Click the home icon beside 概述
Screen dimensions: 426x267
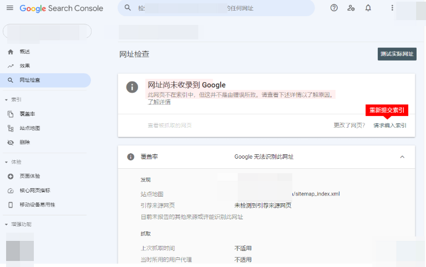(x=11, y=52)
